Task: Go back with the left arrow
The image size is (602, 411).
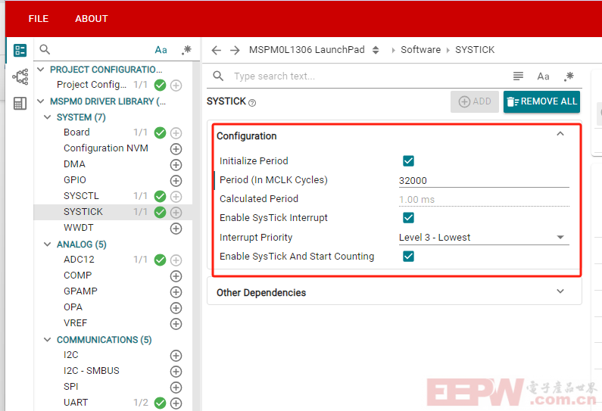Action: (217, 50)
